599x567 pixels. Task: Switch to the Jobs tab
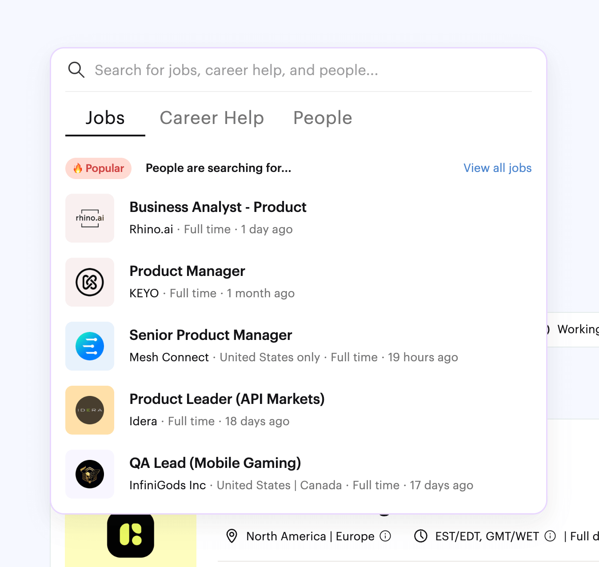point(105,118)
